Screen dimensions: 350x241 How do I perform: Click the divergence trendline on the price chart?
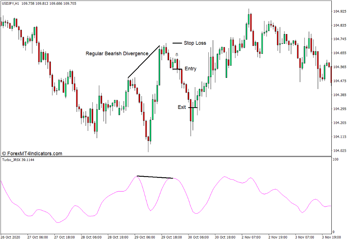tap(143, 62)
